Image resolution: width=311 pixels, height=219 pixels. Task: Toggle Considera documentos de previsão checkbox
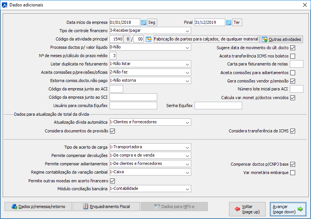click(113, 131)
